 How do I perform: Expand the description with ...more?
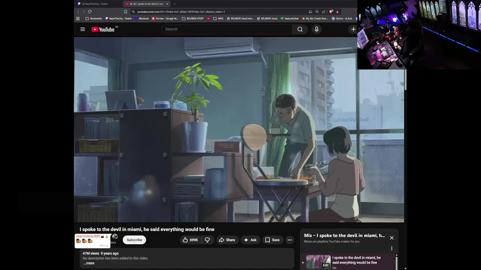point(89,263)
